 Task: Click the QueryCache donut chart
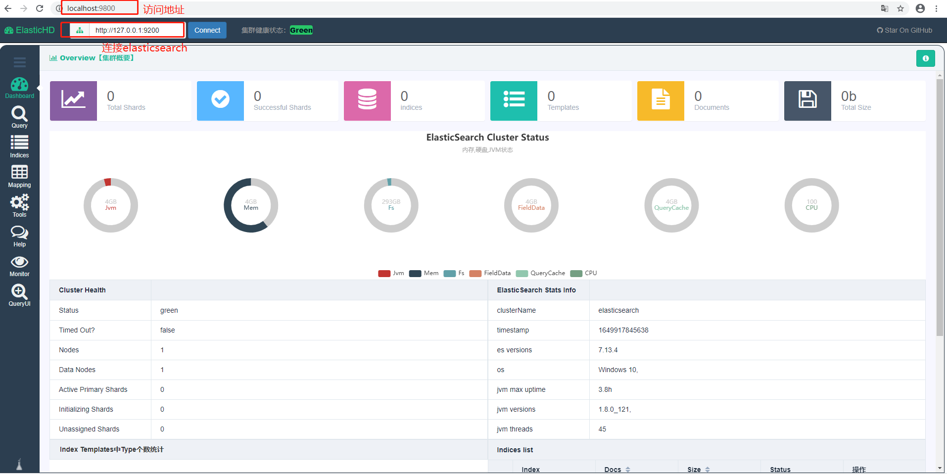671,205
